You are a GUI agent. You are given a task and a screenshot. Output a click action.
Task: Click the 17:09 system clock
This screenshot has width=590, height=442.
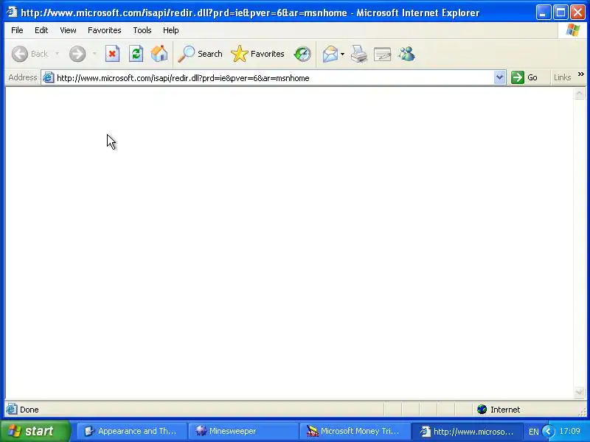tap(569, 431)
